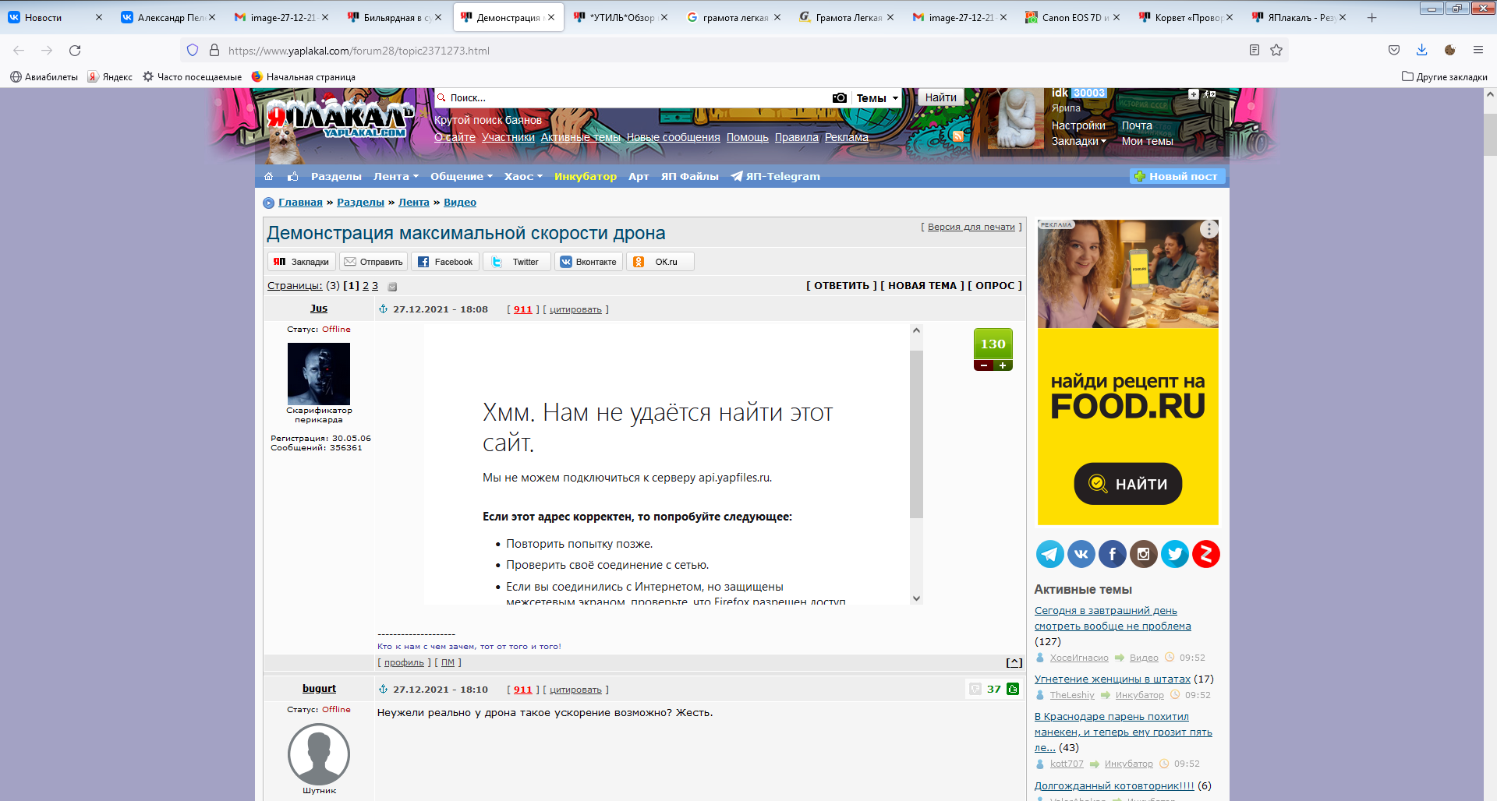Expand the Лента menu
The width and height of the screenshot is (1497, 801).
[x=396, y=177]
